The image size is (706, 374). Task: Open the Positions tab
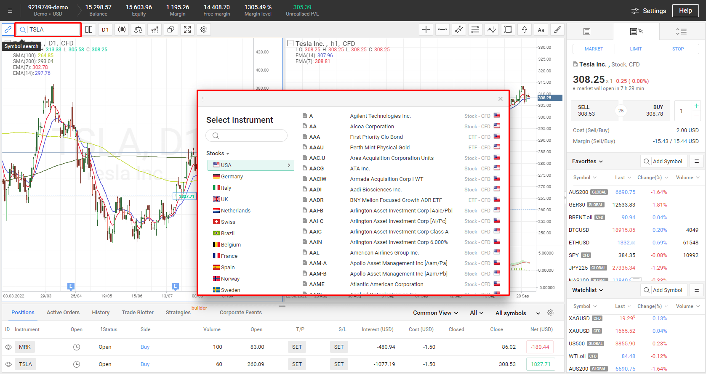tap(23, 313)
